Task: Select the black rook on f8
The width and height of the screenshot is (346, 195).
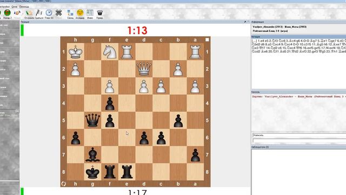Action: coord(110,172)
